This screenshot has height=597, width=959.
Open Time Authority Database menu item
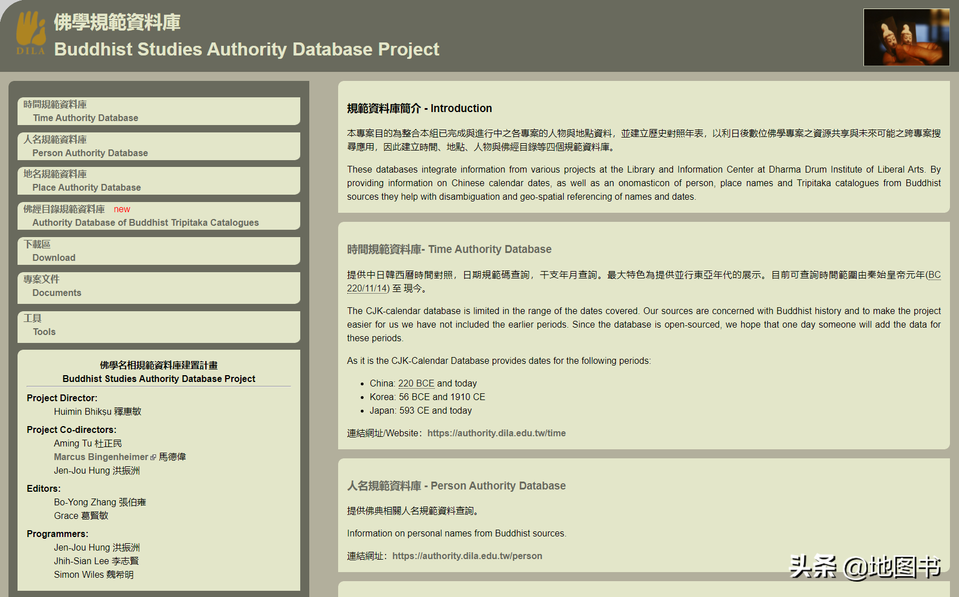(x=159, y=111)
